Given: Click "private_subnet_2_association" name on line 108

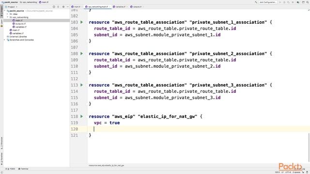Looking at the screenshot, I should tap(228, 54).
